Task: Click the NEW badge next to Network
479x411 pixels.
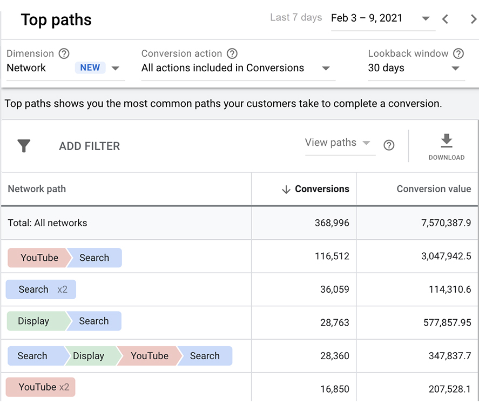Action: pos(90,68)
